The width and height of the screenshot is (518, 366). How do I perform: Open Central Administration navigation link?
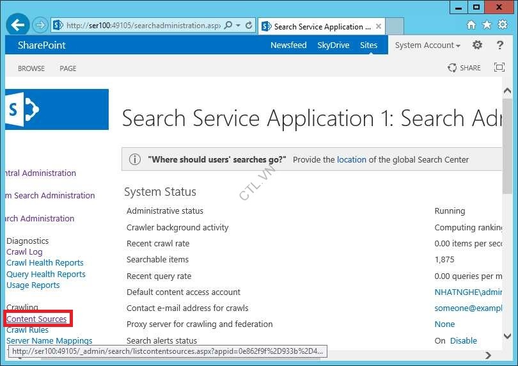[x=41, y=173]
